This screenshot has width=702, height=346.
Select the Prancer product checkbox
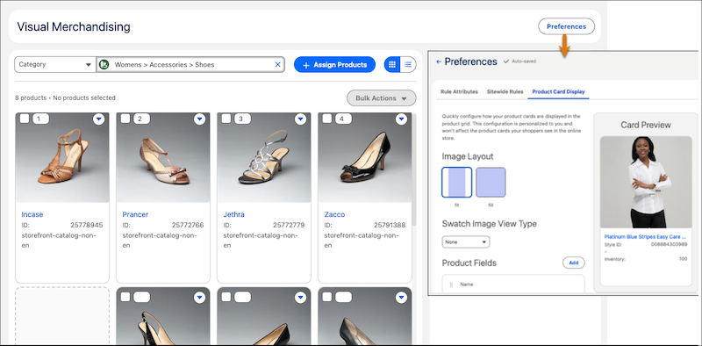coord(125,119)
